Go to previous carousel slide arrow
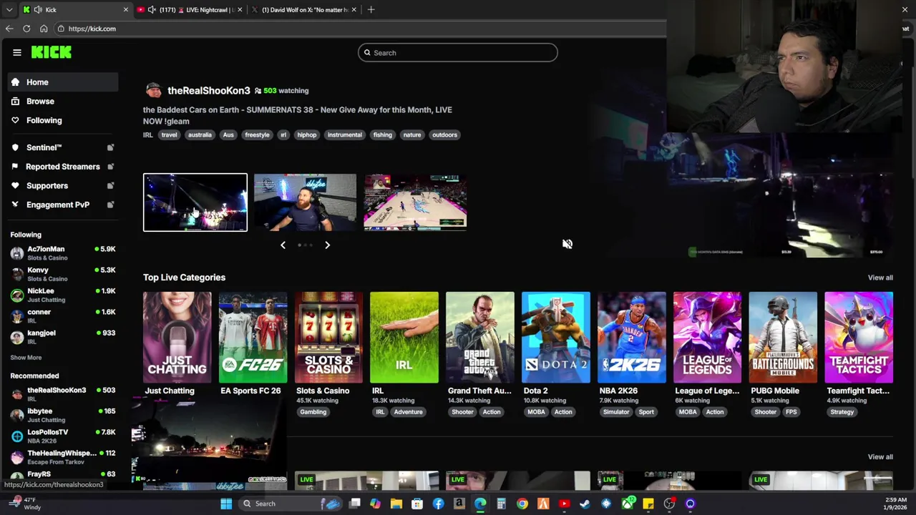The image size is (916, 515). 283,245
